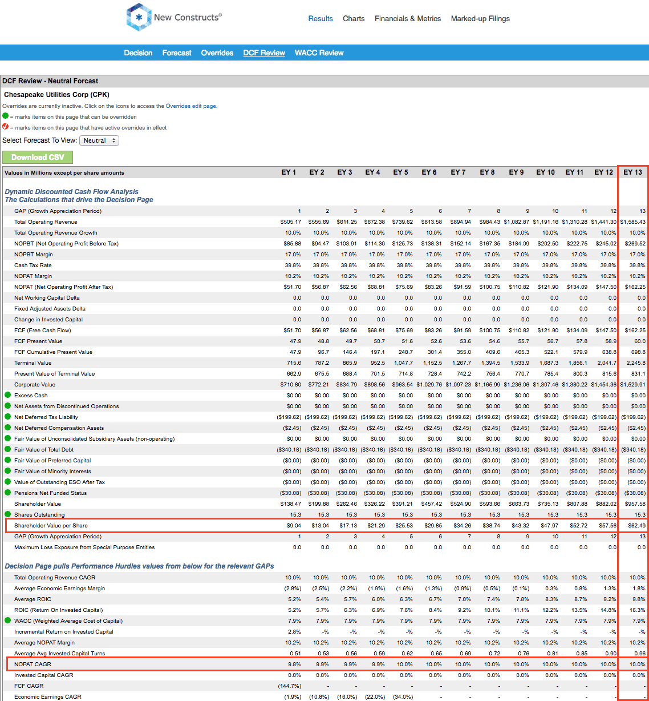Click the Net Working Capital Delta label
The width and height of the screenshot is (649, 701).
(x=47, y=297)
